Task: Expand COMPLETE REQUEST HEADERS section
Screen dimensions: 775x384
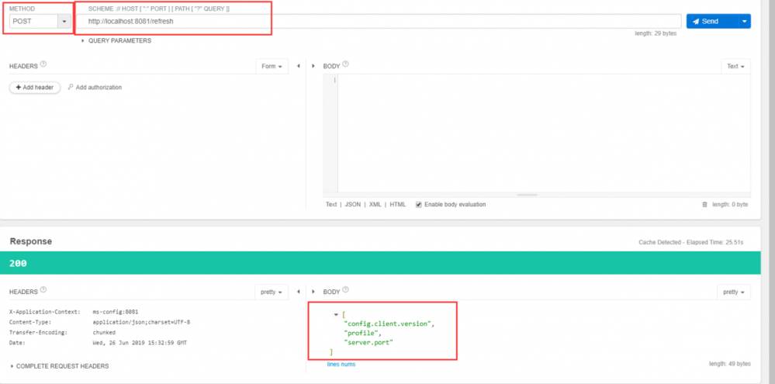Action: point(59,366)
